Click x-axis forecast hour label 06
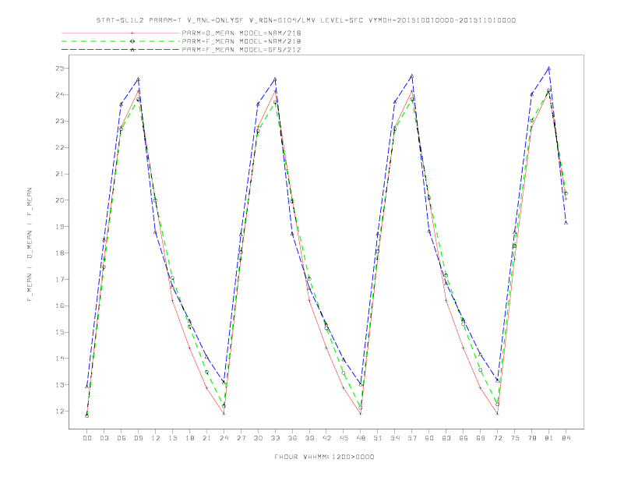This screenshot has height=477, width=617. (122, 438)
